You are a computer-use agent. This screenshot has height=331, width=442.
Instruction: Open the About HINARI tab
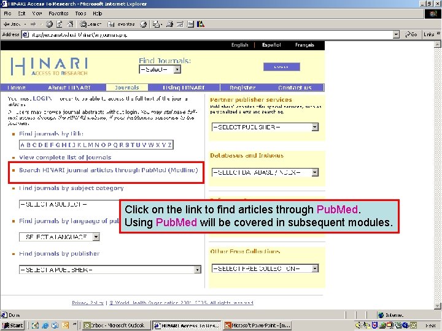(x=69, y=88)
